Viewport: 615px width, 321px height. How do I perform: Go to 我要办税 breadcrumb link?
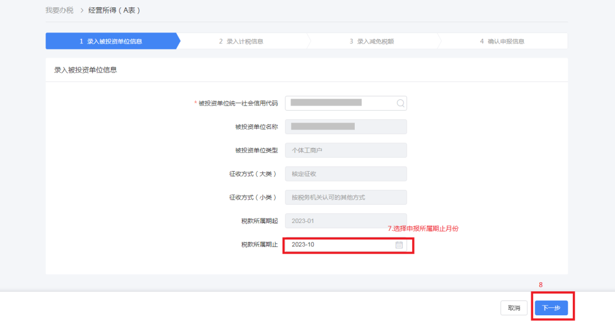(59, 10)
